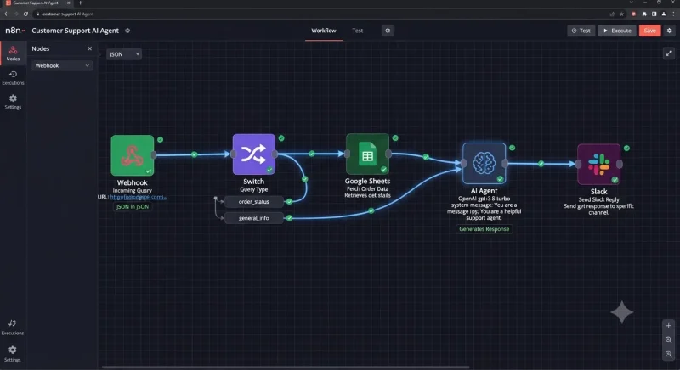Open Settings in upper sidebar

[x=13, y=102]
